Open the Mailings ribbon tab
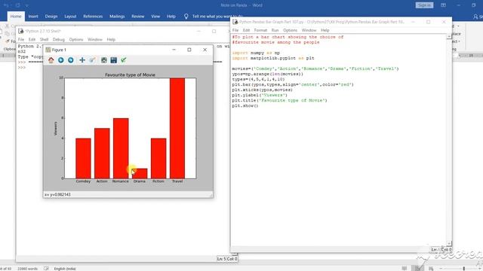The image size is (483, 271). 117,17
